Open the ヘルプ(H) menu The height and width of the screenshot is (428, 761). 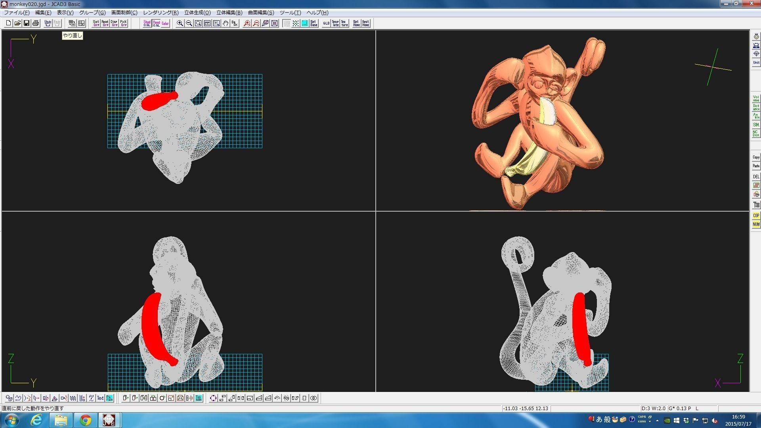tap(317, 13)
